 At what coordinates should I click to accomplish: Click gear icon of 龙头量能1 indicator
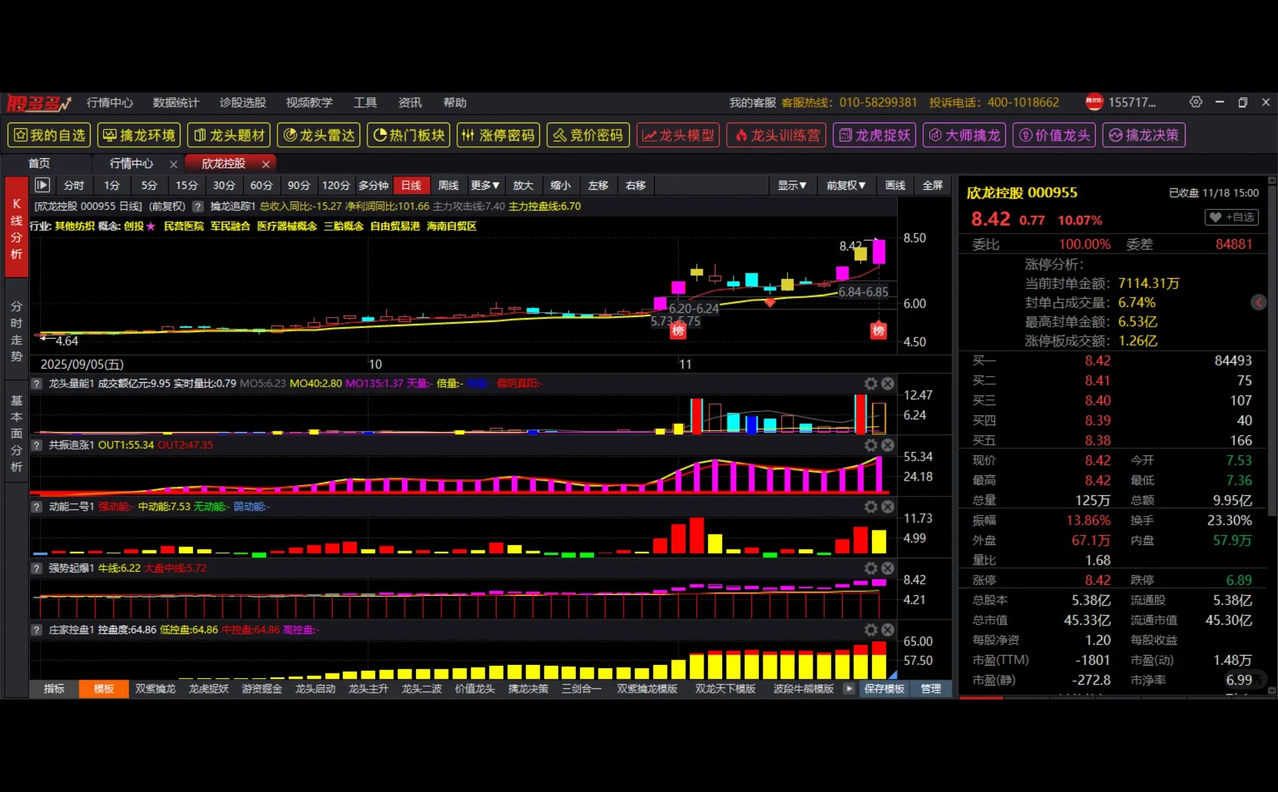[871, 383]
